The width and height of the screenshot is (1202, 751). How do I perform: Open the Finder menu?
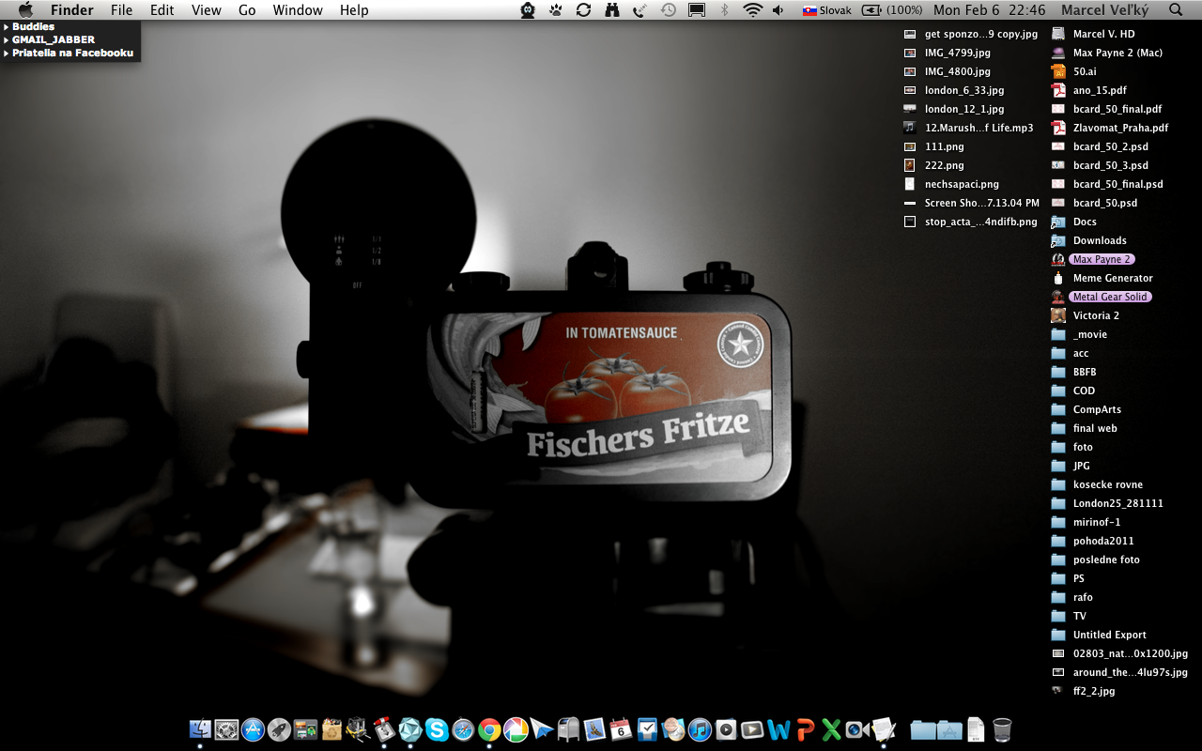coord(72,10)
